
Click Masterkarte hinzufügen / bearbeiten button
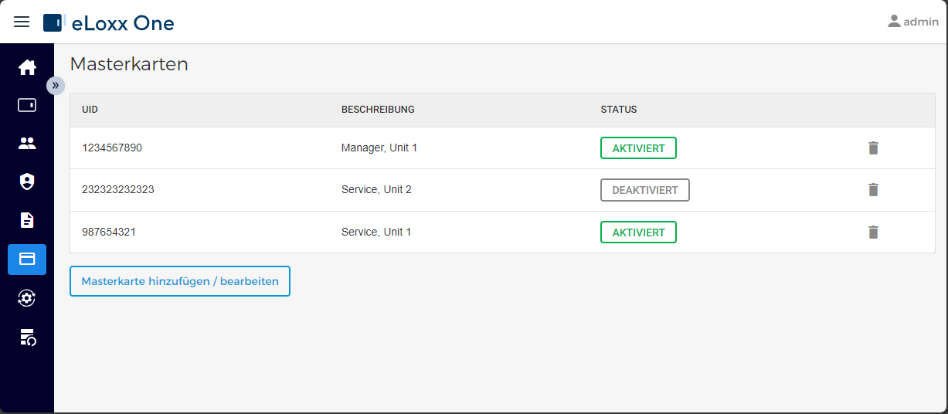pyautogui.click(x=180, y=281)
